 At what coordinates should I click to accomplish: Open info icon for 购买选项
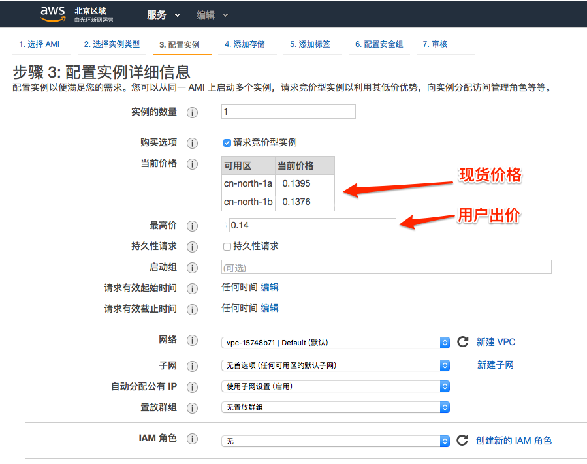[x=192, y=143]
